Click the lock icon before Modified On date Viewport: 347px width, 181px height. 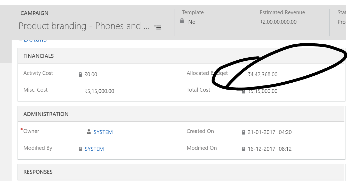243,149
